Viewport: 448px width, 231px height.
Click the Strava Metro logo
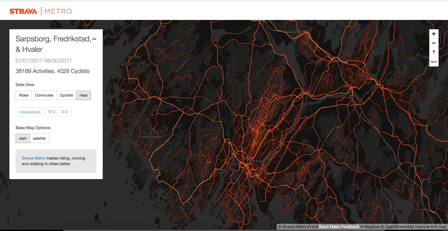click(40, 11)
